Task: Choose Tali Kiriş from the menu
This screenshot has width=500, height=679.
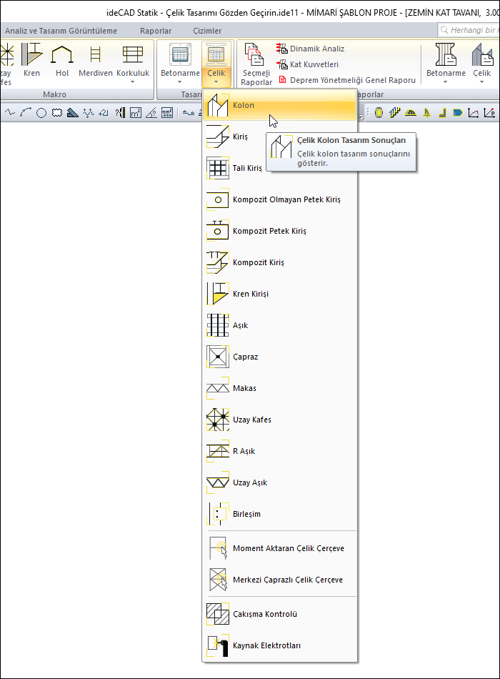Action: click(280, 168)
